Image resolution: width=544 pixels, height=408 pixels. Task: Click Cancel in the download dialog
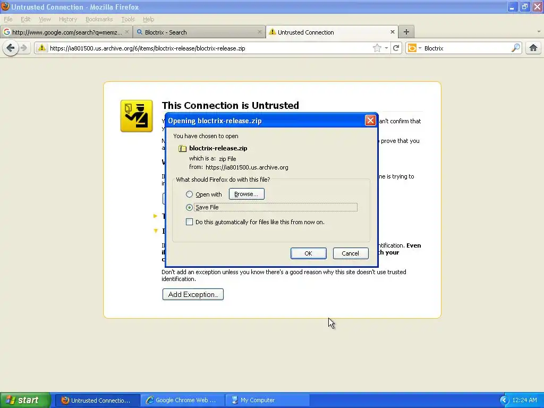pos(351,253)
